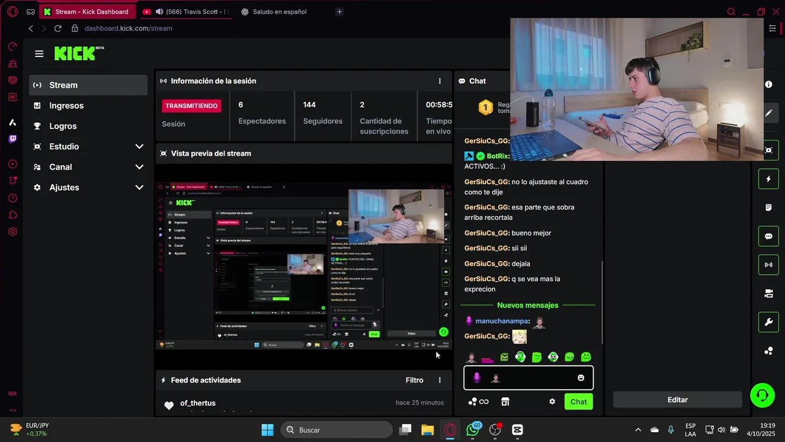Open the channel shop icon below chat

[x=505, y=401]
